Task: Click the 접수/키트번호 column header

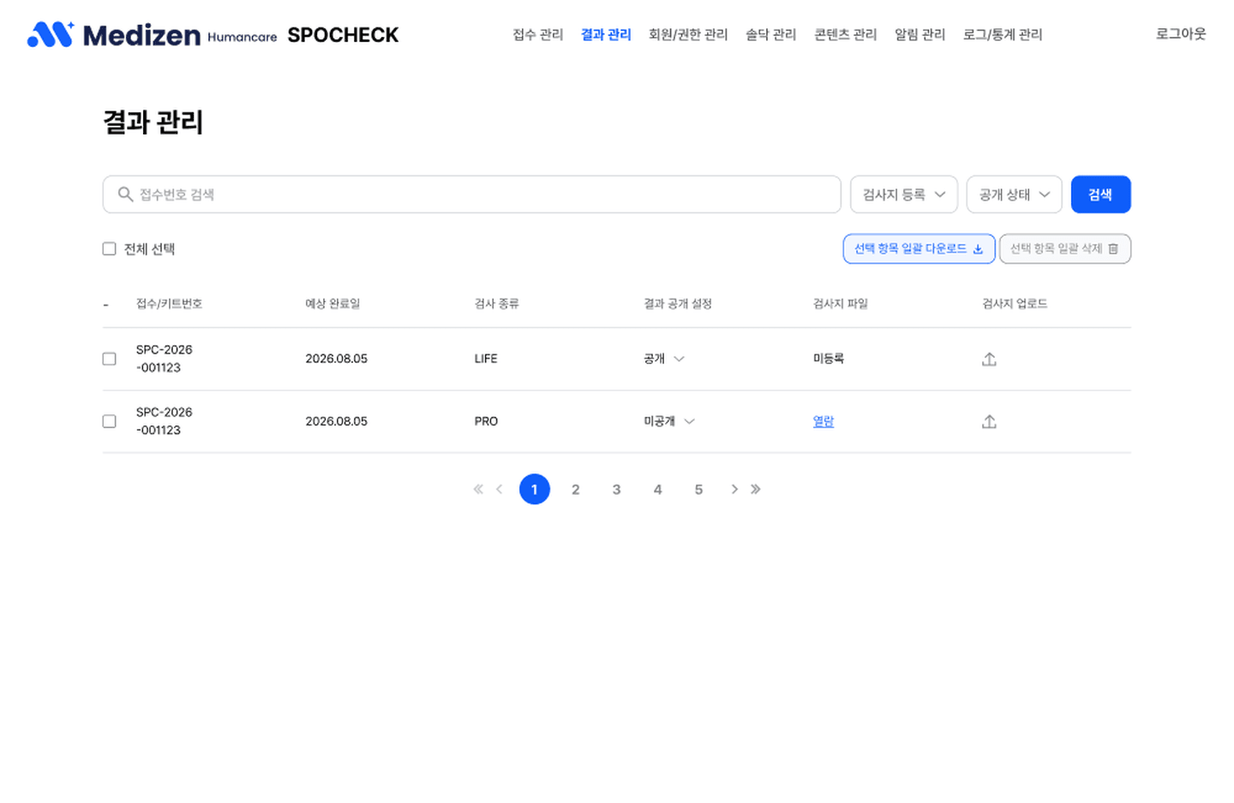Action: [x=169, y=304]
